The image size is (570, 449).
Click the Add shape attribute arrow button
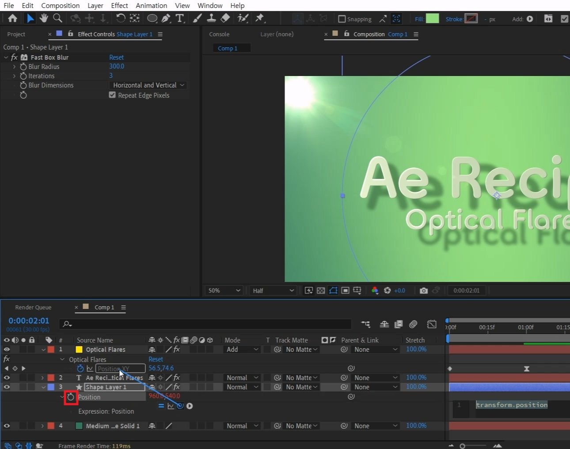pos(530,19)
